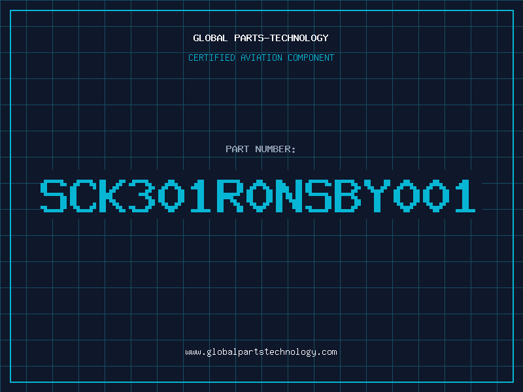Select the part number SCK301R0NSBY001
523x392 pixels.
click(x=258, y=195)
